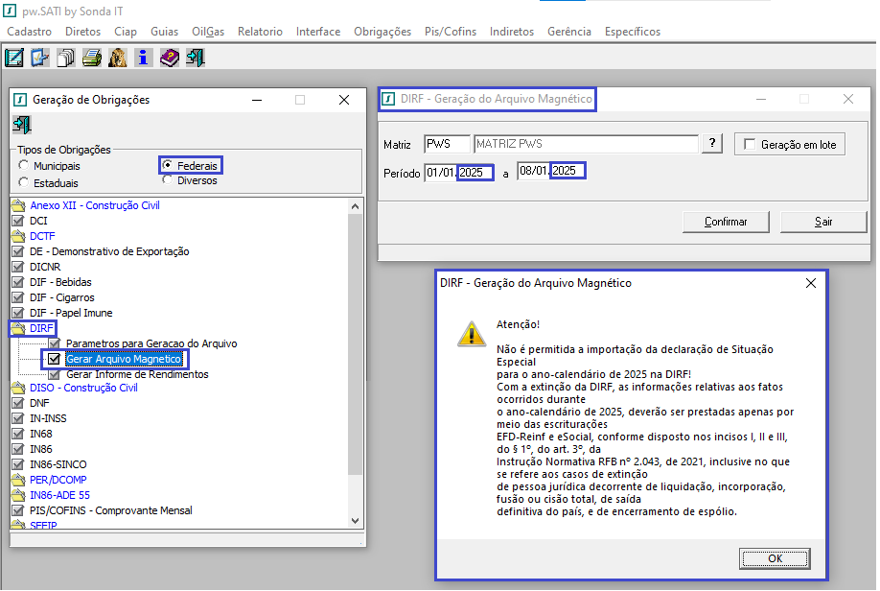Viewport: 880px width, 591px height.
Task: Click the checkmark icon beside IN68
Action: (x=18, y=434)
